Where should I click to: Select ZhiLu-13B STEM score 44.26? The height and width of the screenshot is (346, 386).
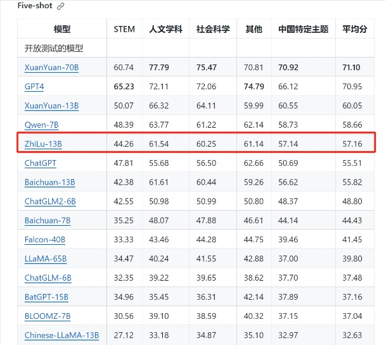click(x=124, y=144)
